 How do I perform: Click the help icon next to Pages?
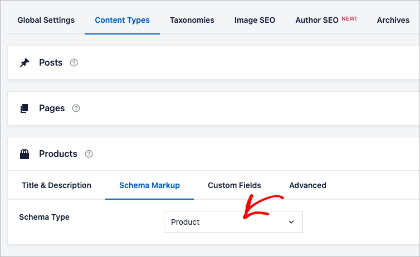coord(76,108)
